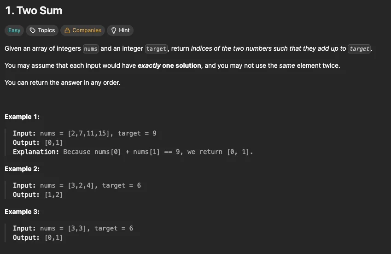Click the "return the answer in any order" sentence
The height and width of the screenshot is (254, 391).
tap(62, 83)
